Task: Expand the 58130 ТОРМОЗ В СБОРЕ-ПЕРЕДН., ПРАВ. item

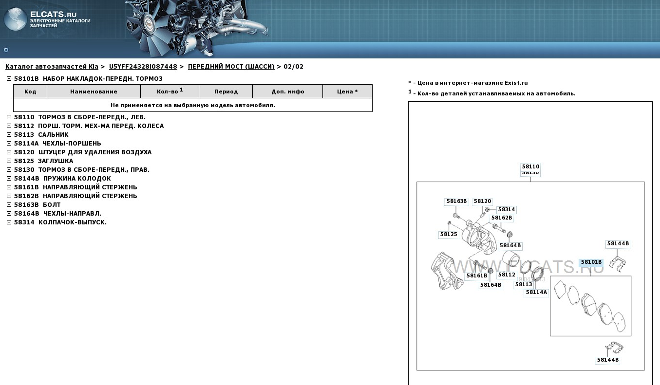Action: tap(9, 170)
